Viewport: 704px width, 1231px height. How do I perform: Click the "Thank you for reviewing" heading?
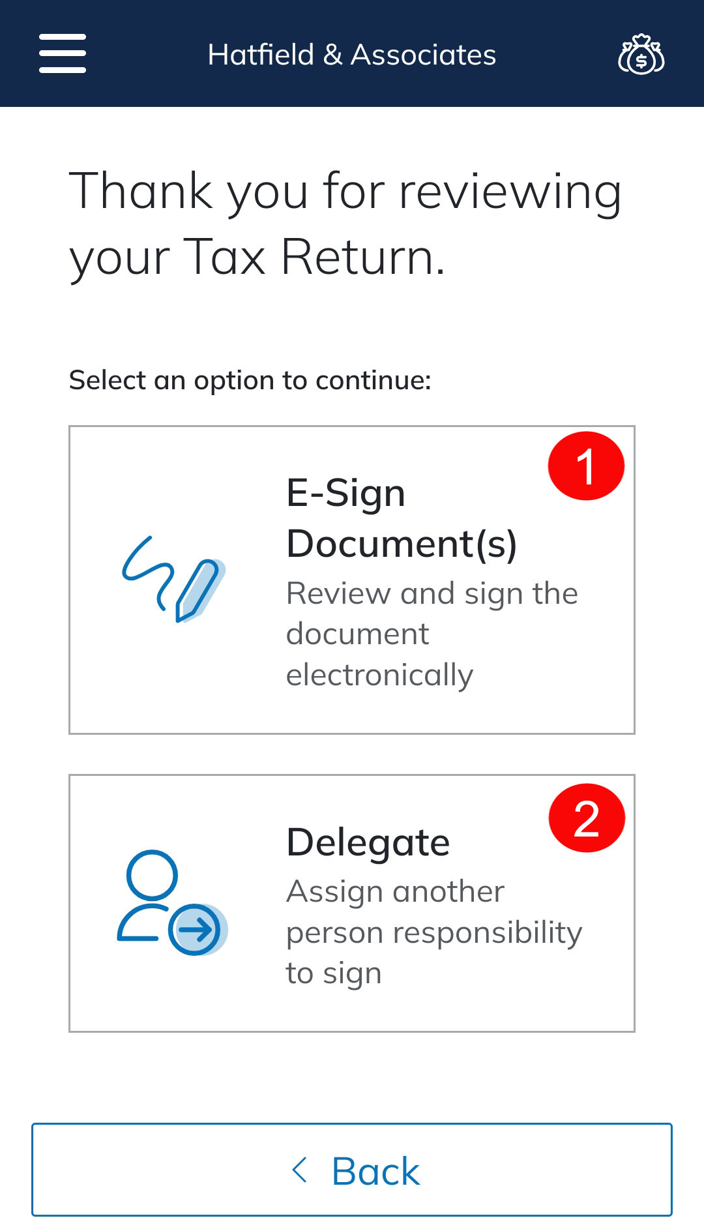tap(345, 192)
